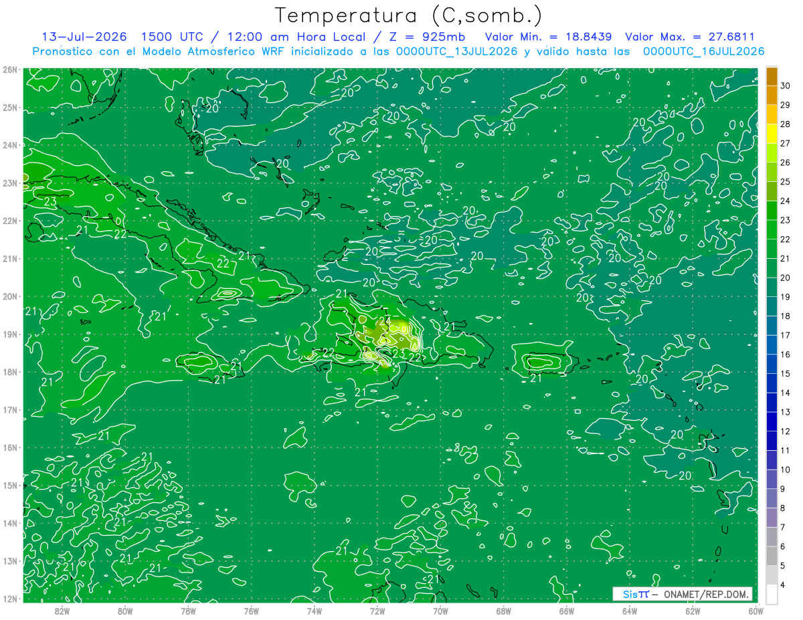Click the colorbar label '25'
This screenshot has width=803, height=620.
pyautogui.click(x=786, y=182)
